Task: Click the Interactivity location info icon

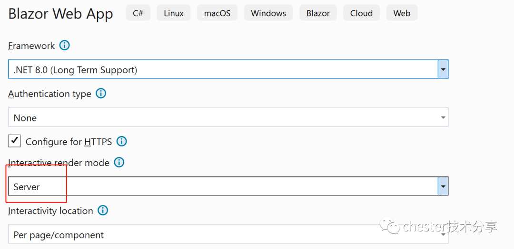Action: (x=103, y=211)
